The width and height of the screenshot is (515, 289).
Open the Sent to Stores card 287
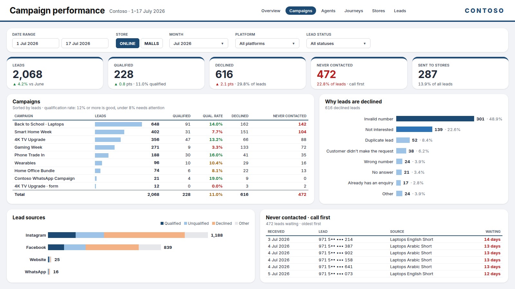pyautogui.click(x=460, y=73)
